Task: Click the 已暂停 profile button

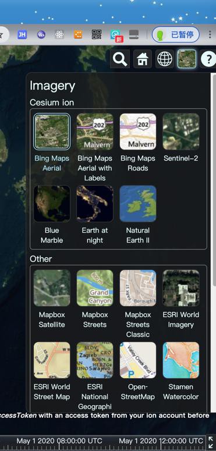Action: [x=176, y=35]
